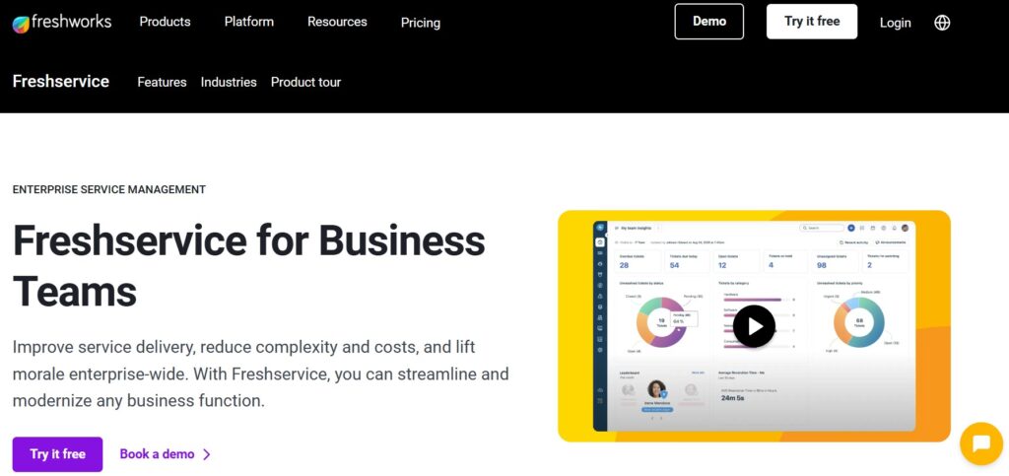Click the purple Try it free button

coord(57,454)
